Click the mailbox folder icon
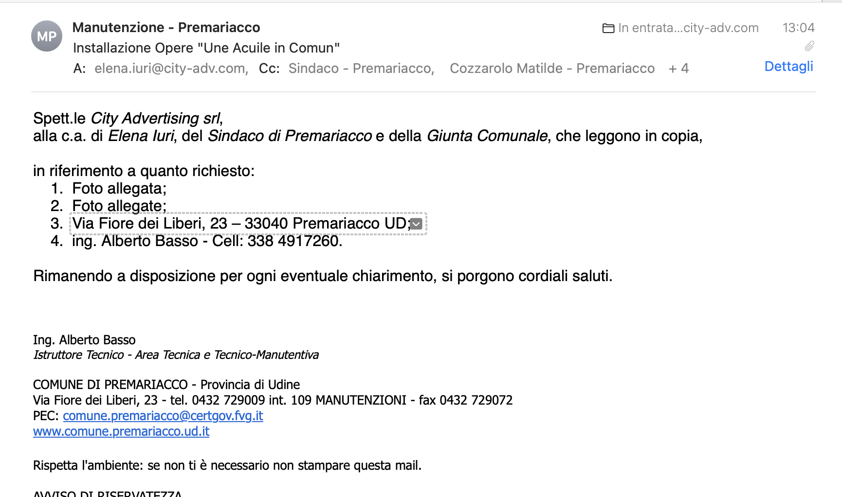This screenshot has width=842, height=497. (608, 28)
